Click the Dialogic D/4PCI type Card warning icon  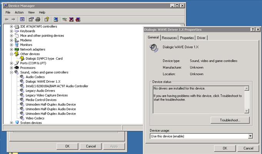pyautogui.click(x=22, y=59)
